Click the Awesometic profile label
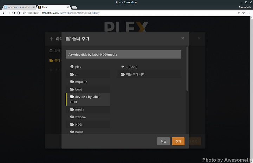Image resolution: width=253 pixels, height=163 pixels. tap(245, 7)
